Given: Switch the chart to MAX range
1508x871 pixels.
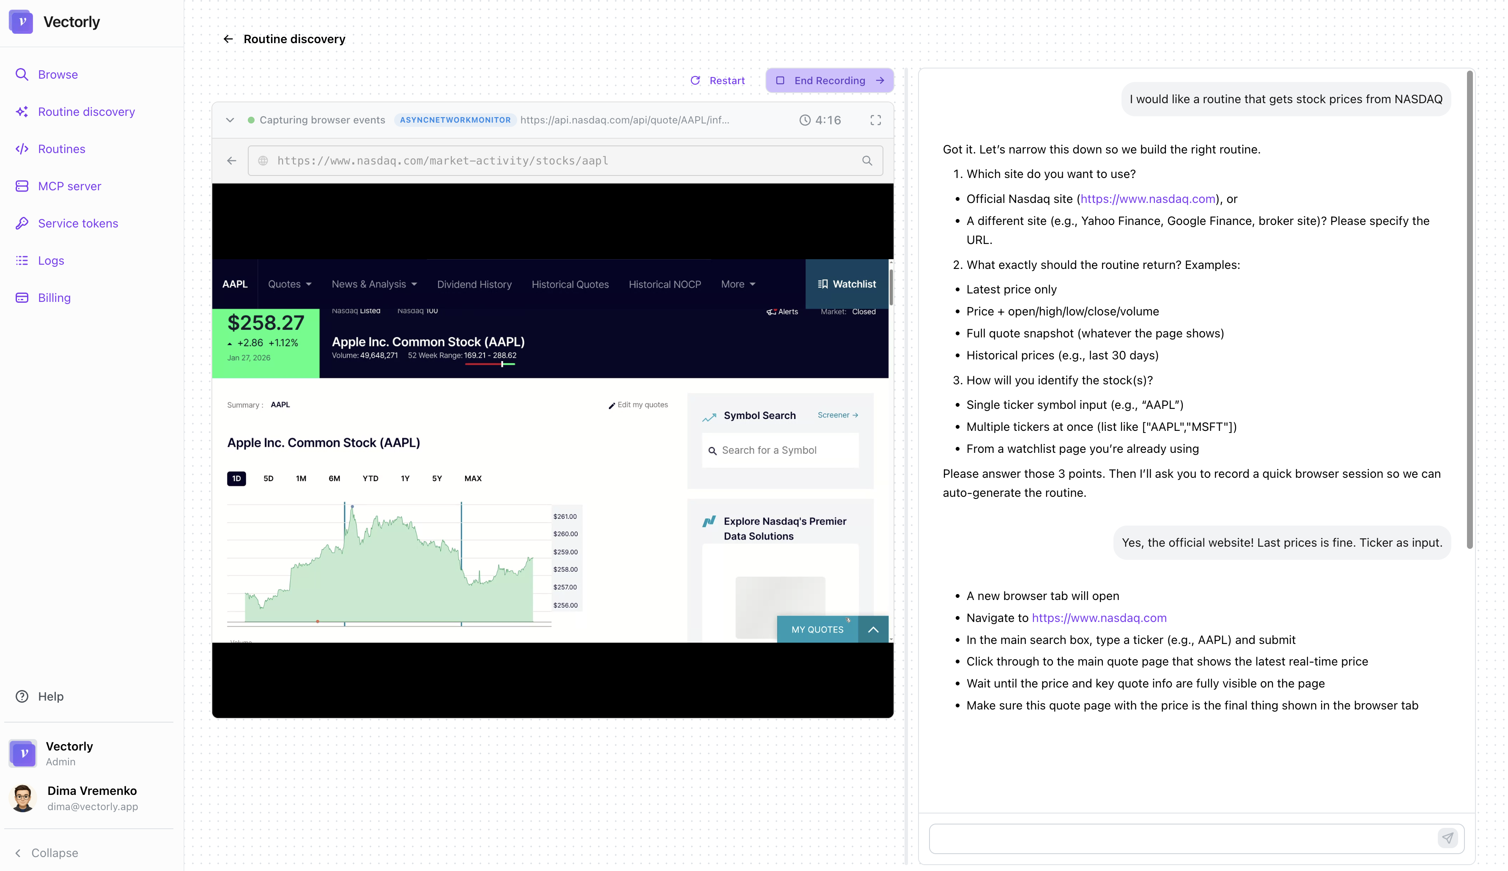Looking at the screenshot, I should click(472, 478).
